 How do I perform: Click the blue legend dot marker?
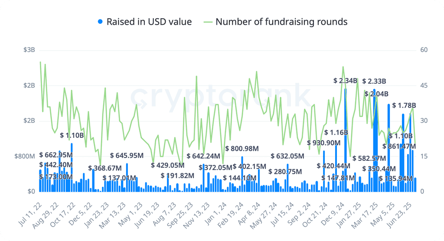[x=100, y=22]
